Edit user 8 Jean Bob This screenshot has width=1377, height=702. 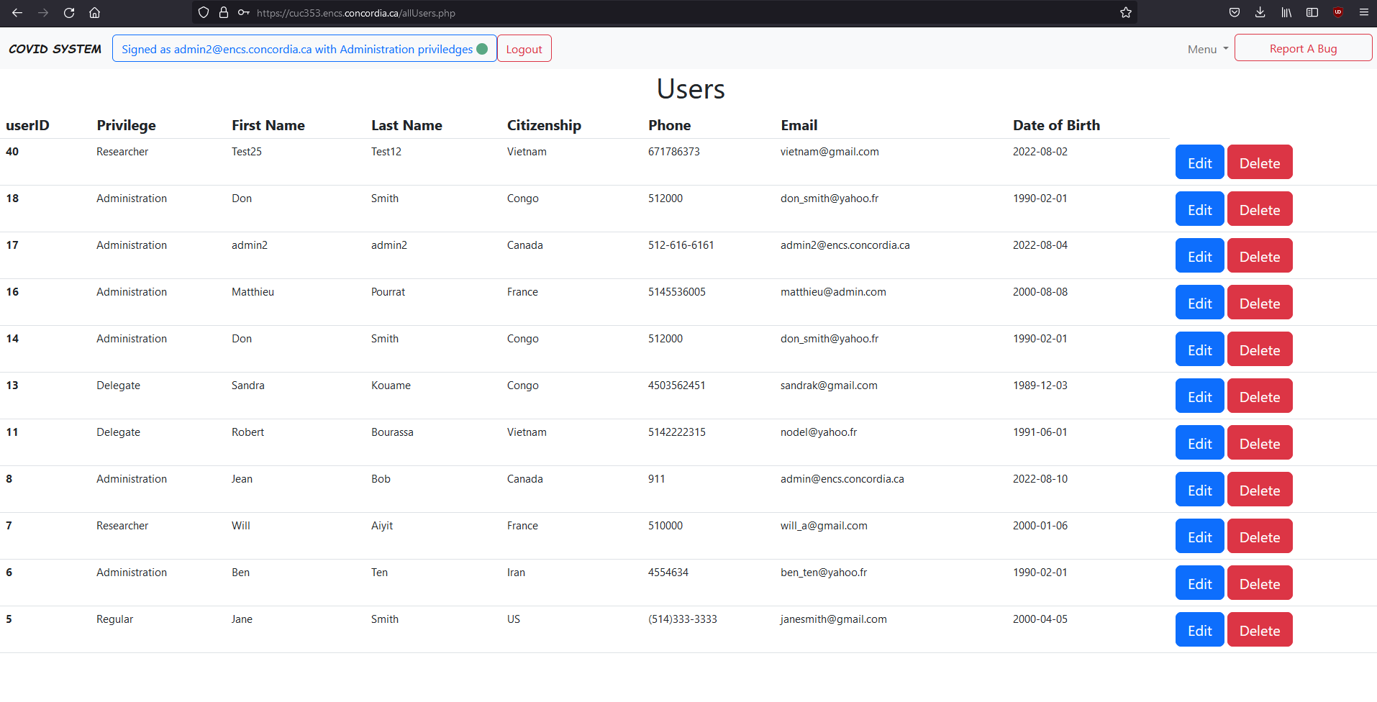pyautogui.click(x=1199, y=490)
